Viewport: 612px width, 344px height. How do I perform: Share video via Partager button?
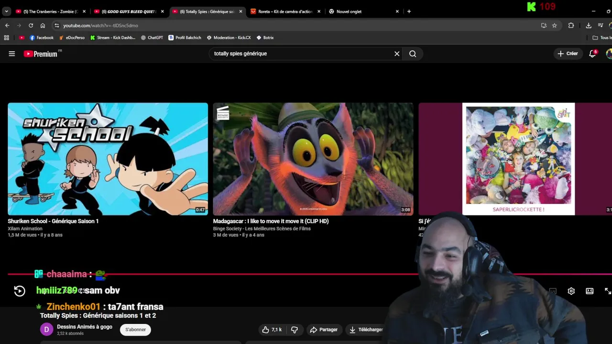pyautogui.click(x=324, y=330)
